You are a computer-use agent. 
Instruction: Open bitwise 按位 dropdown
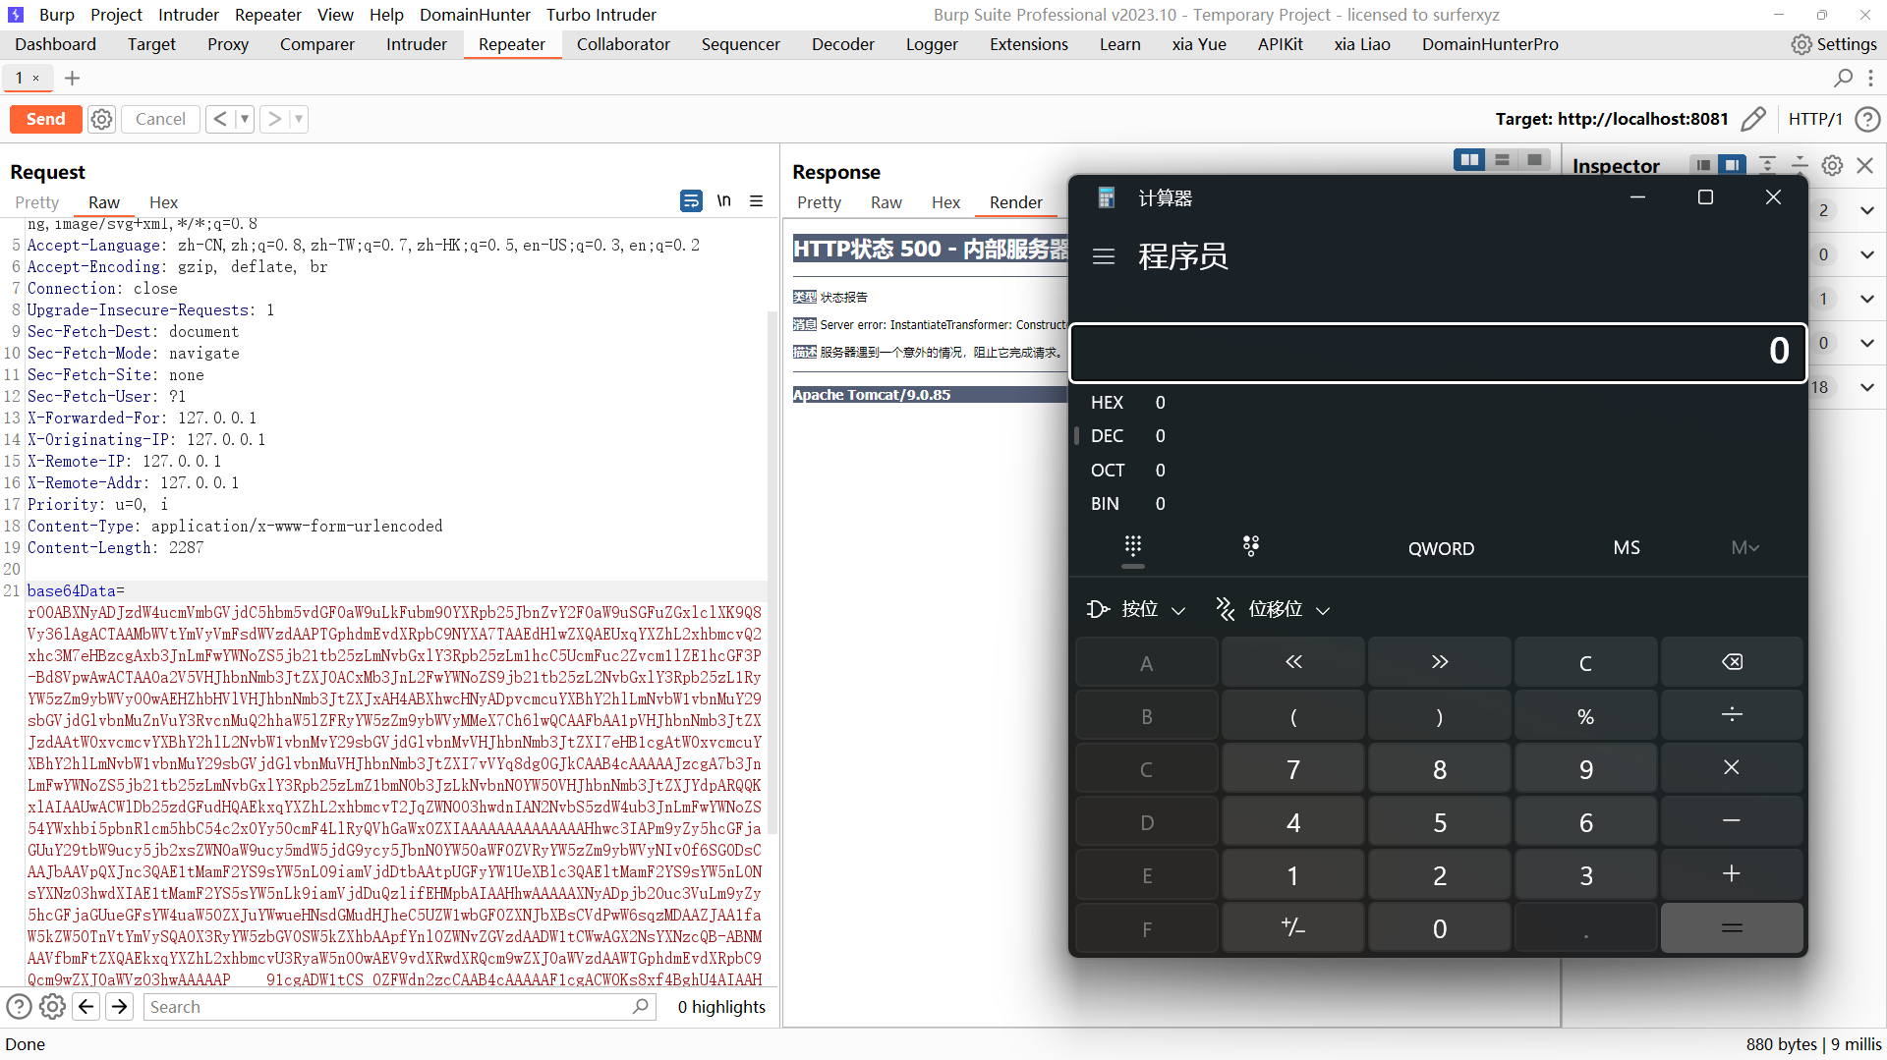click(x=1137, y=609)
